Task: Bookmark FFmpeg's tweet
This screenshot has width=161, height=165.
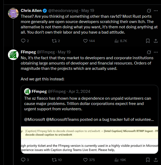Action: [x=148, y=160]
